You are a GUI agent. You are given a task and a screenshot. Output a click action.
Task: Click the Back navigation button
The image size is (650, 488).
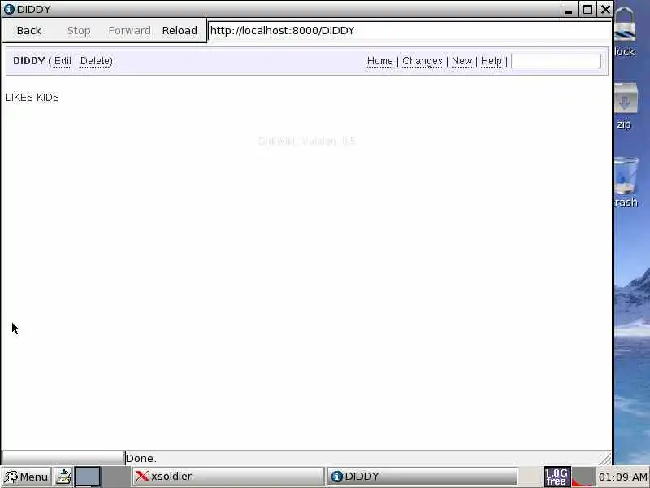click(x=29, y=31)
